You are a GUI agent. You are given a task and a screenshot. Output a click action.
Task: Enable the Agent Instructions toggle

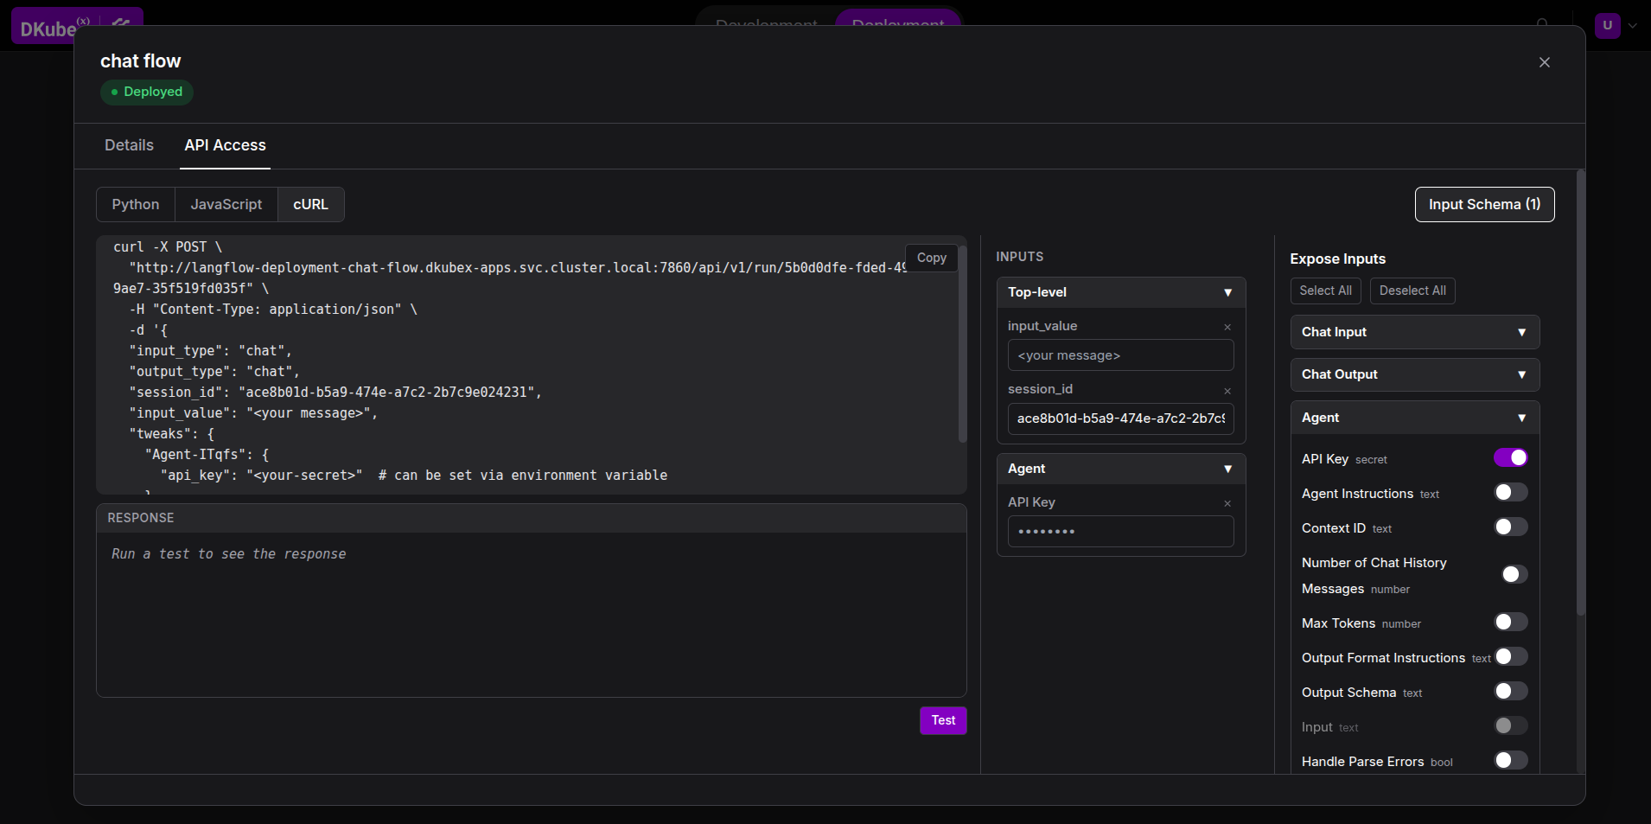pos(1510,492)
